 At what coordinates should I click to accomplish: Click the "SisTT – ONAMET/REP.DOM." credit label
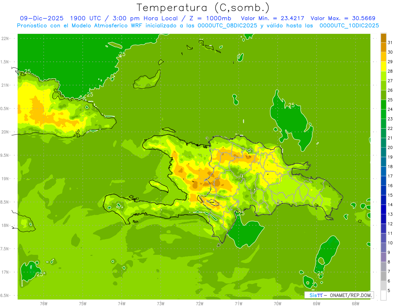pyautogui.click(x=339, y=295)
